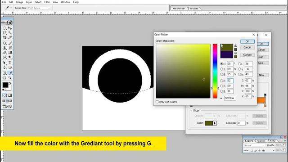Select the Type tool
Image resolution: width=288 pixels, height=162 pixels.
10,63
